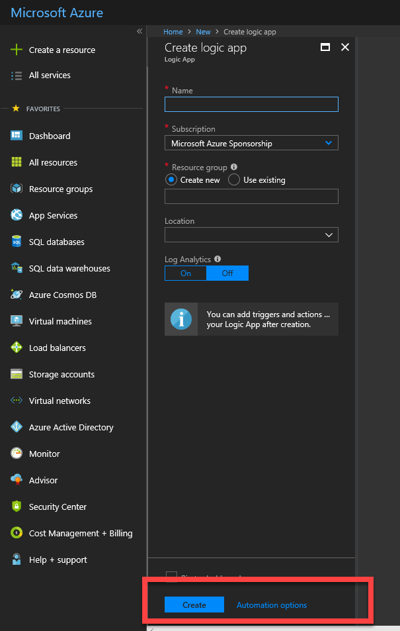The height and width of the screenshot is (631, 400).
Task: Click the Create button
Action: (x=194, y=605)
